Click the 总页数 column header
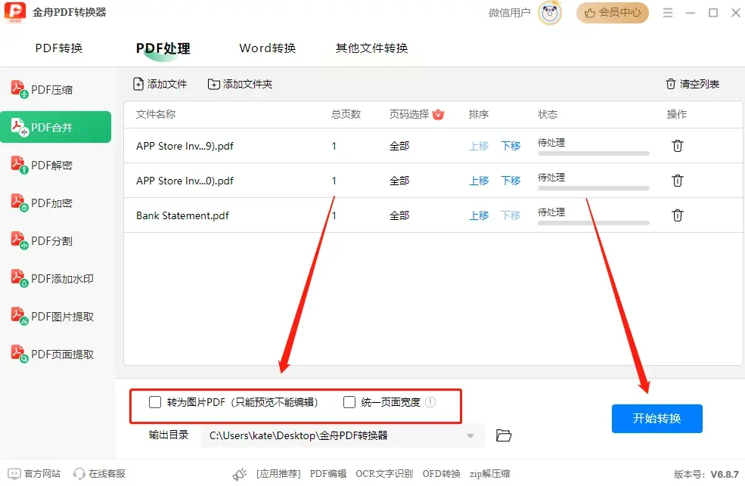 346,114
